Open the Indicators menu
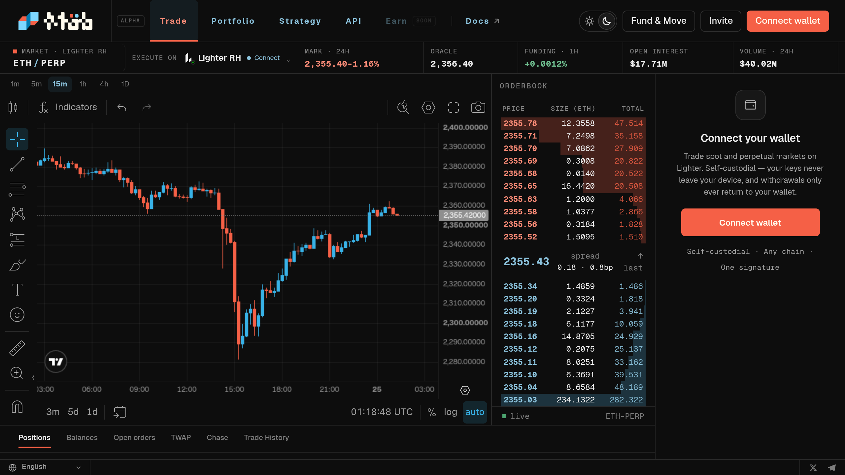The image size is (845, 475). click(68, 107)
